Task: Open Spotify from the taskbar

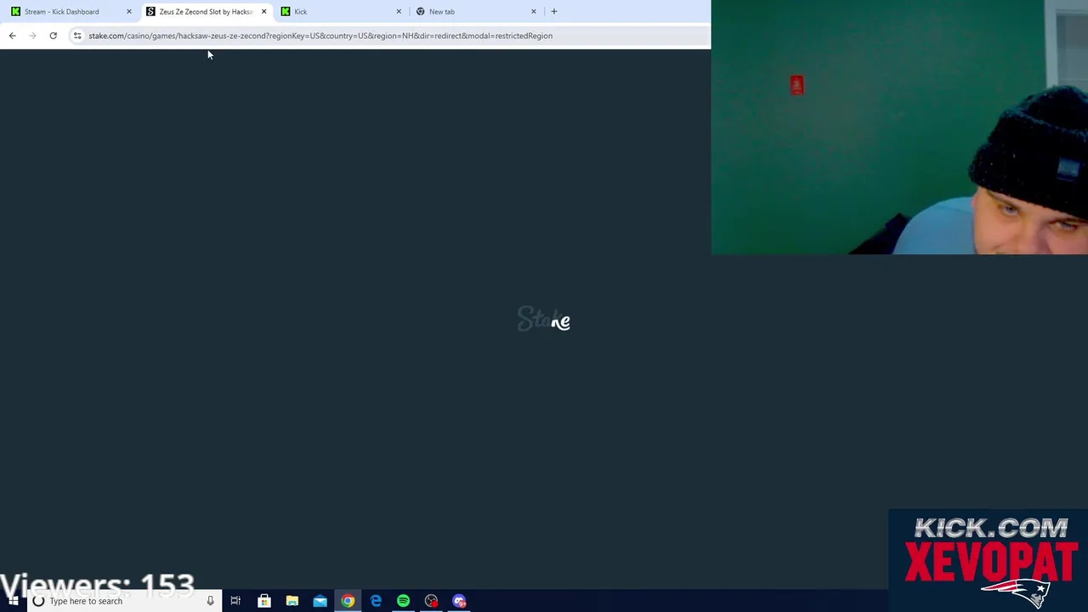Action: click(x=403, y=601)
